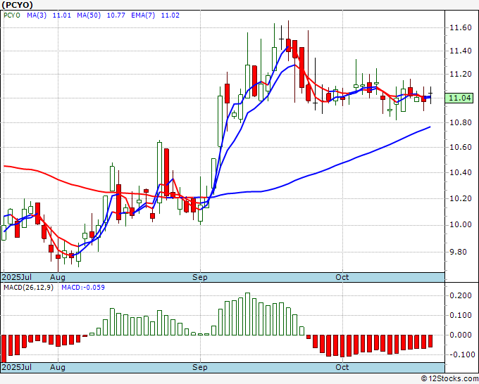
Task: Click the MACD:-0.059 value
Action: [x=83, y=288]
